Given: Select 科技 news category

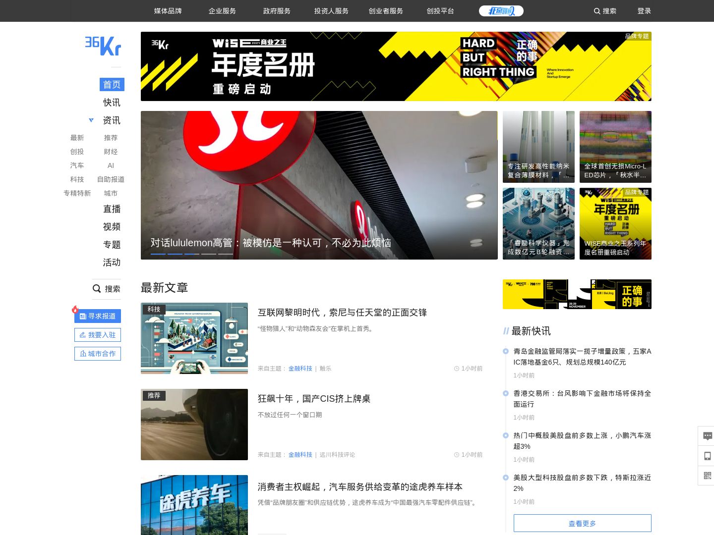Looking at the screenshot, I should (77, 179).
